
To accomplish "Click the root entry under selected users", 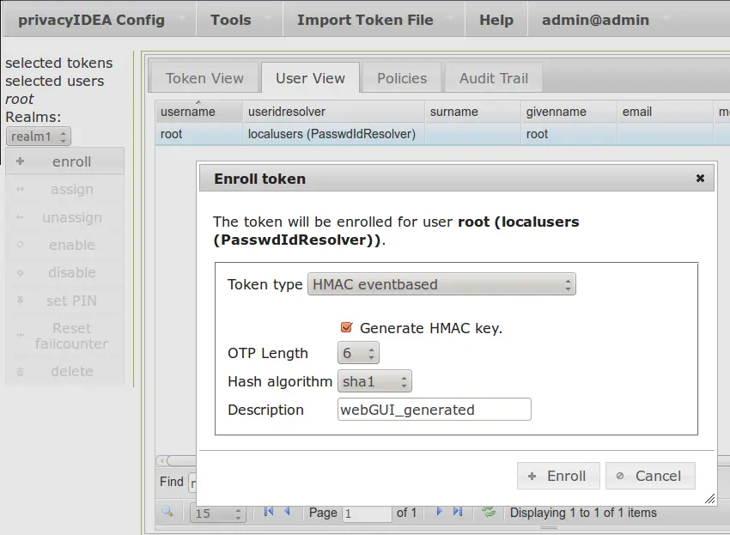I will [20, 99].
